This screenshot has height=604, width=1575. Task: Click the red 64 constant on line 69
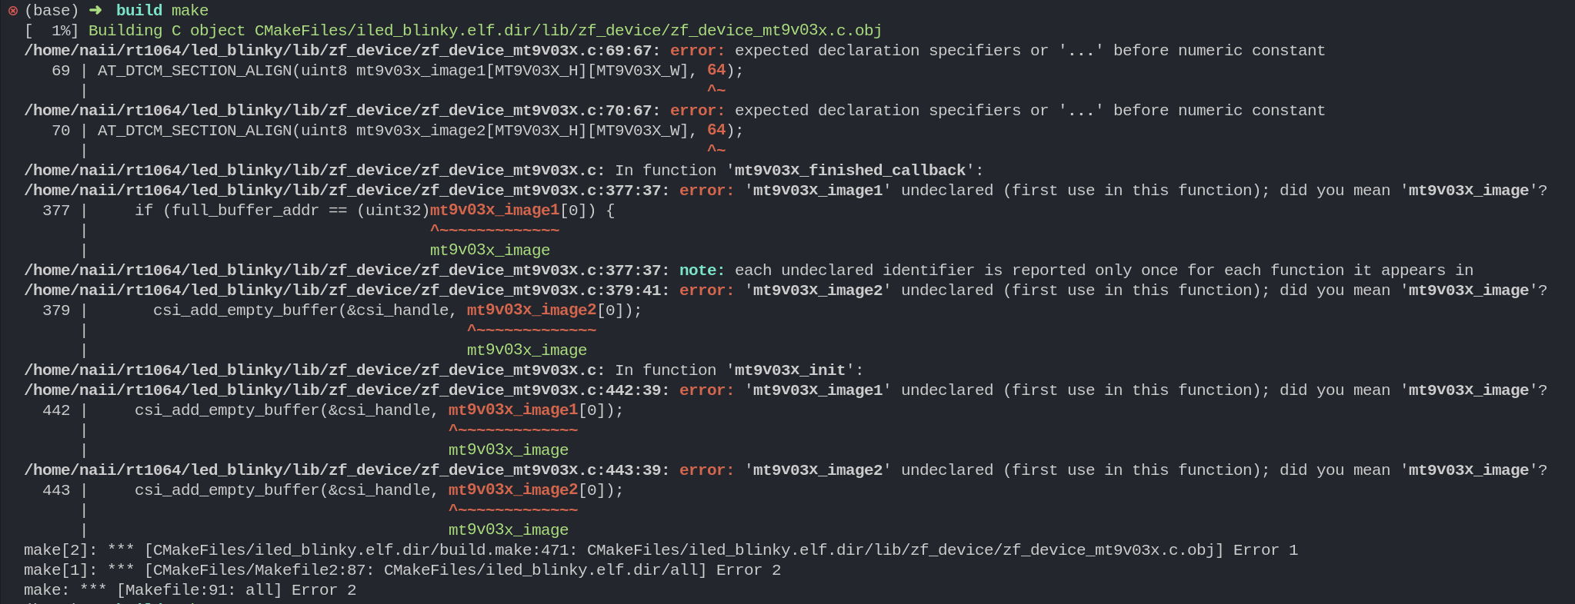[716, 71]
